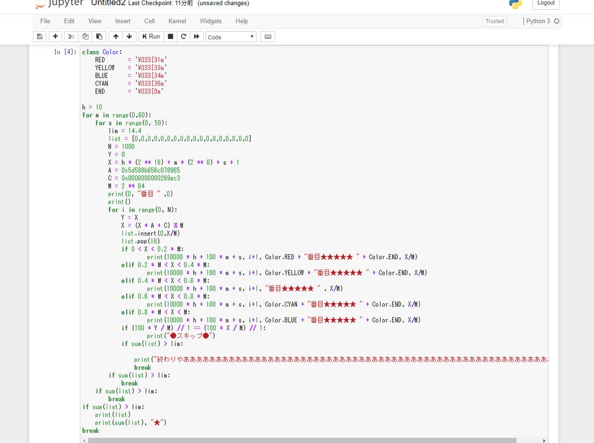The image size is (594, 443).
Task: Move selected cell down arrow
Action: tap(129, 37)
